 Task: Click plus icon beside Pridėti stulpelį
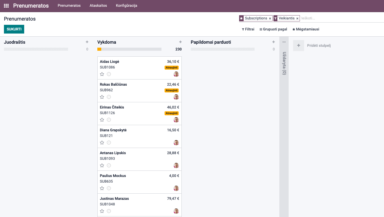(298, 45)
